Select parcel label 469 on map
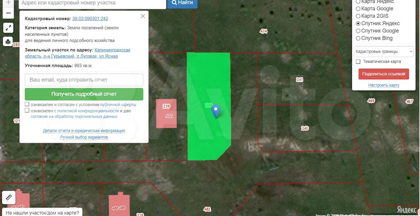The width and height of the screenshot is (420, 216). click(x=371, y=101)
